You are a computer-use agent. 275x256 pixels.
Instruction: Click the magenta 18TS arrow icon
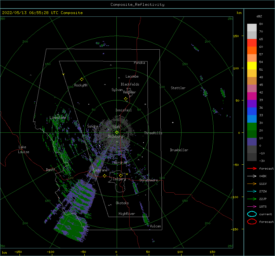pos(252,207)
